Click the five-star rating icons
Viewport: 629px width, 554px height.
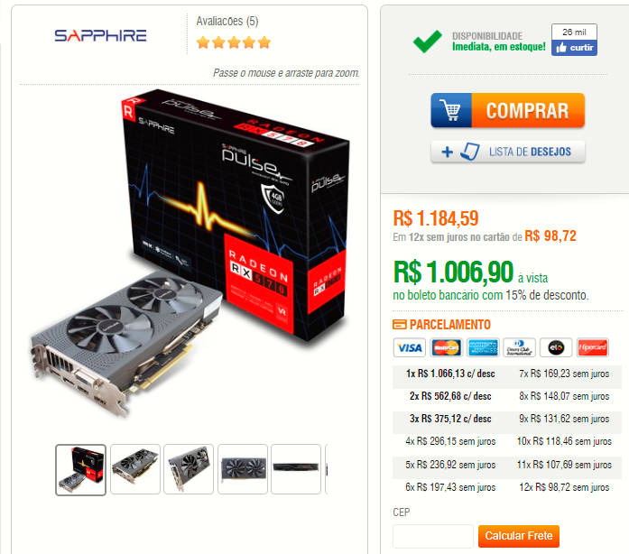234,42
